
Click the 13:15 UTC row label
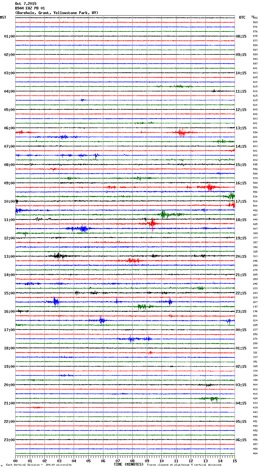[x=241, y=128]
